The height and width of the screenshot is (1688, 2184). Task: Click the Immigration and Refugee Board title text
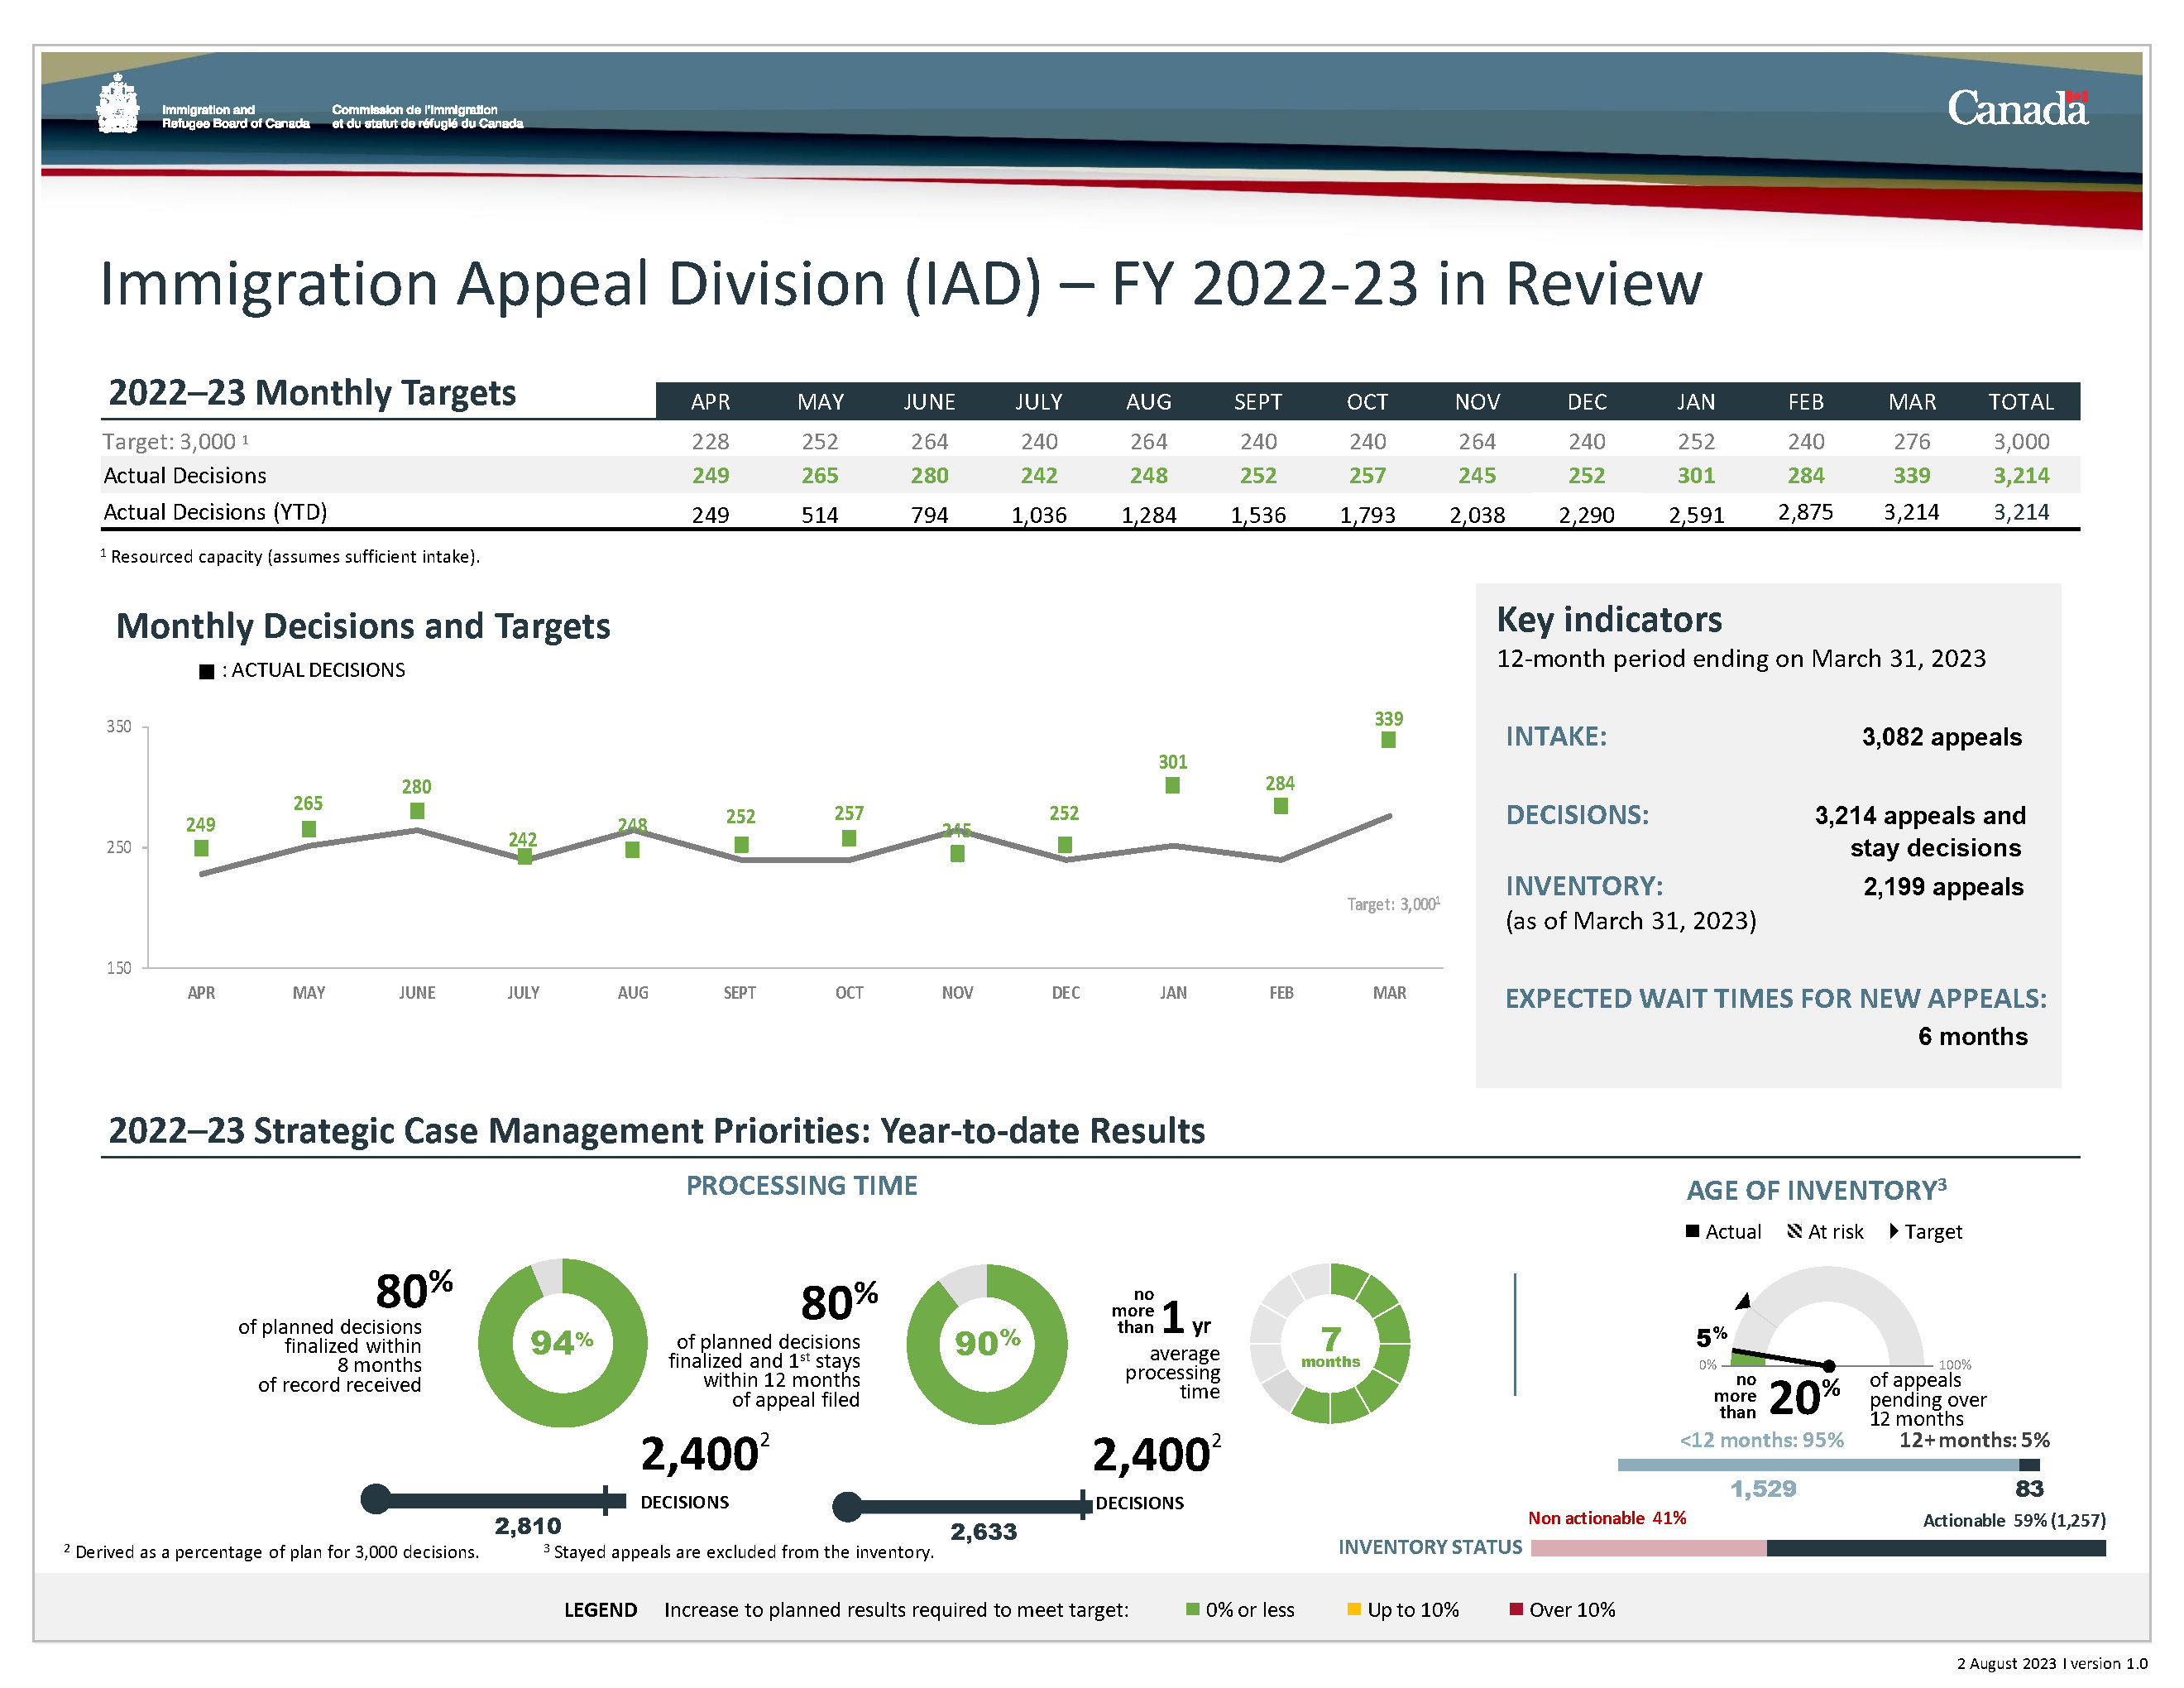[235, 117]
